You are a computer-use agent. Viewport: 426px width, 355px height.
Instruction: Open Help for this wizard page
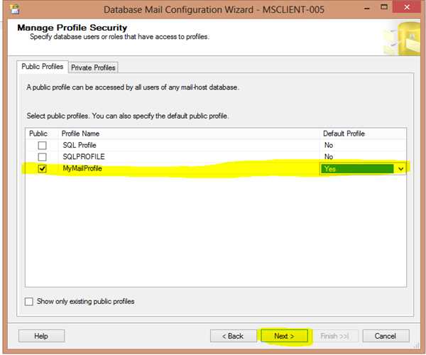pyautogui.click(x=41, y=336)
